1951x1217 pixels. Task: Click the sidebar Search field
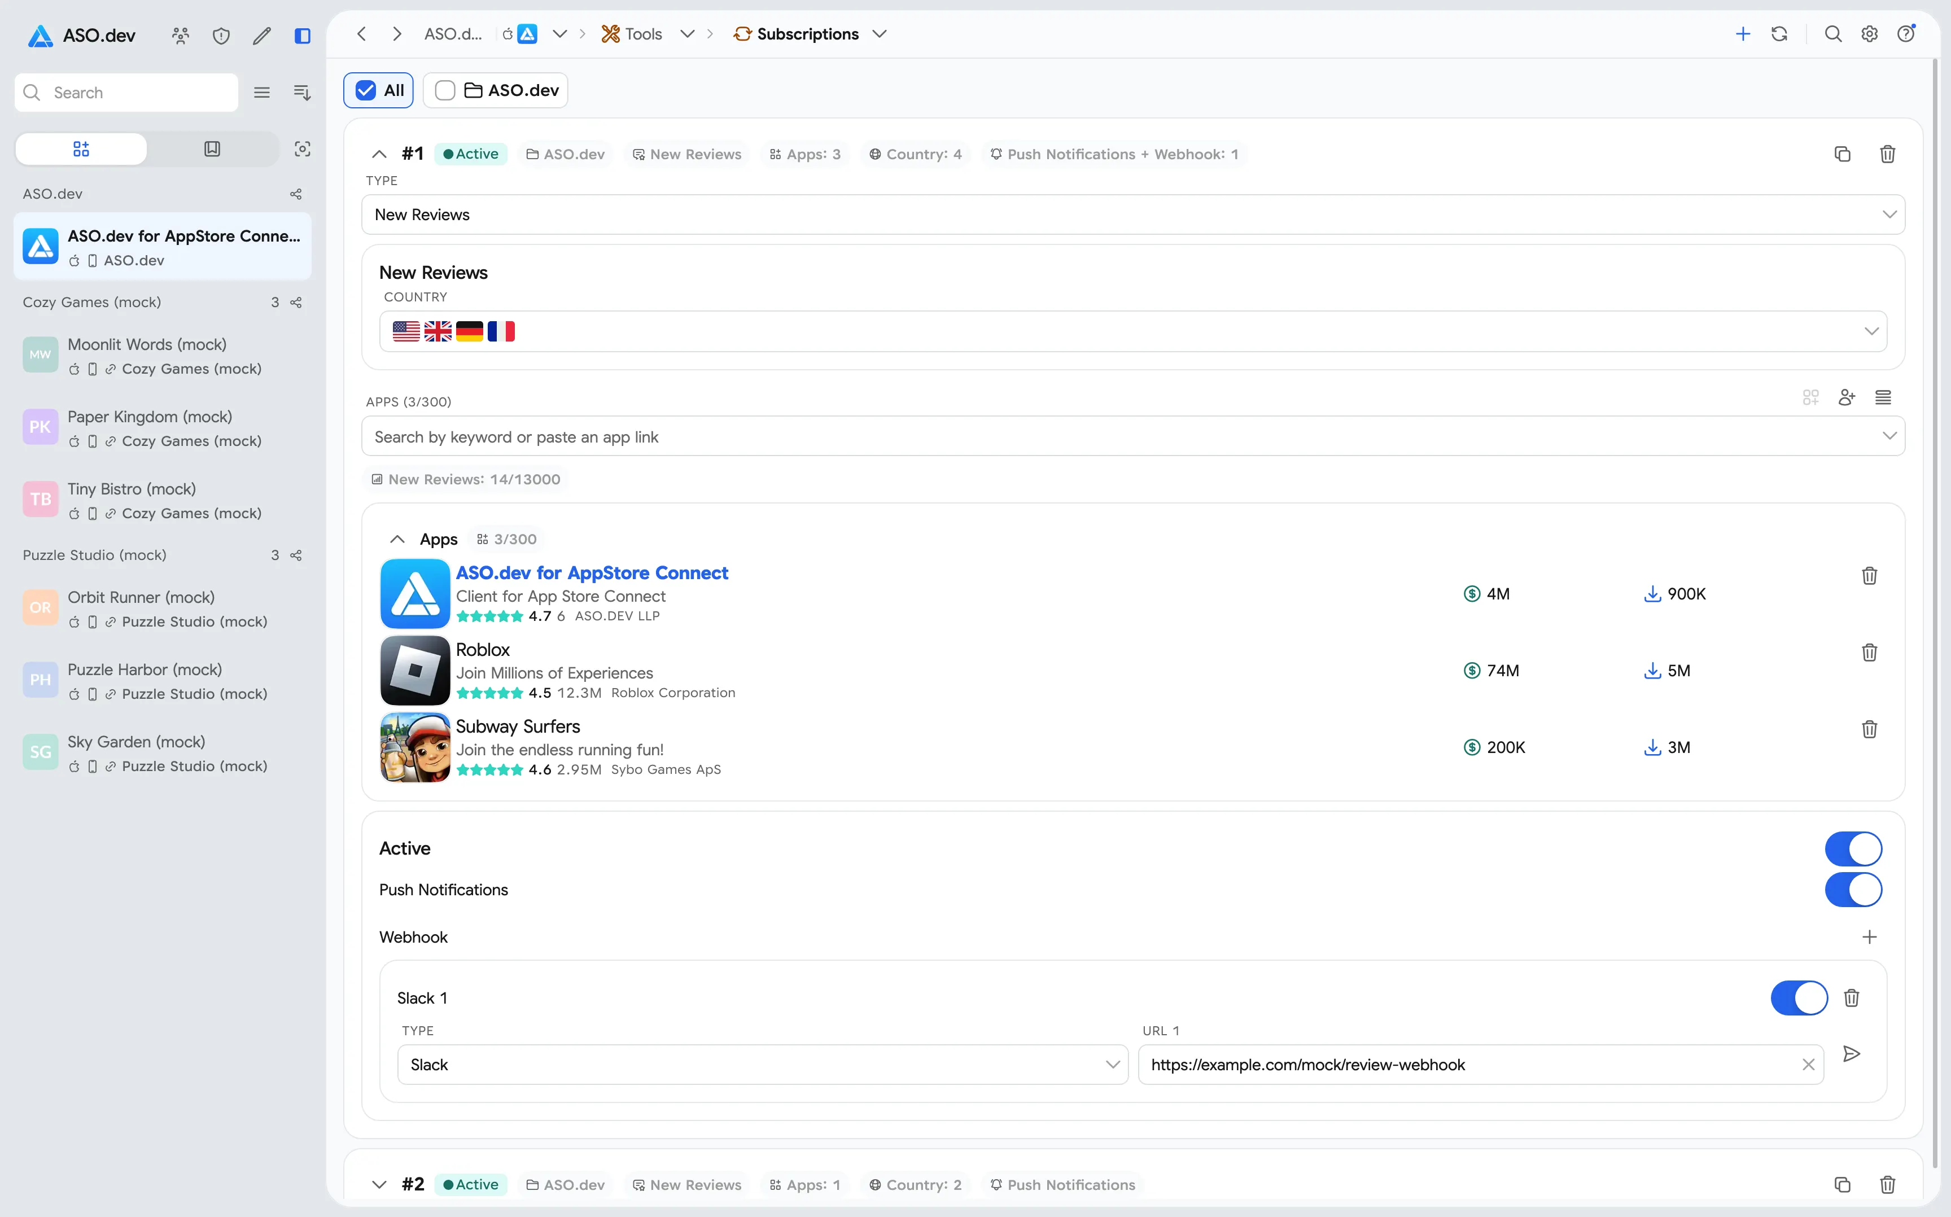[126, 93]
